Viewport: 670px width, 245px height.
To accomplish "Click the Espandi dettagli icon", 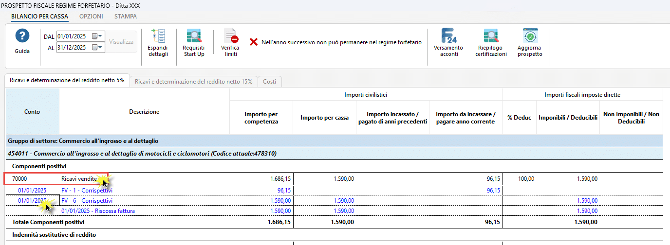I will tap(158, 36).
